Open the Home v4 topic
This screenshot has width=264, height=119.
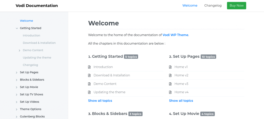click(181, 92)
